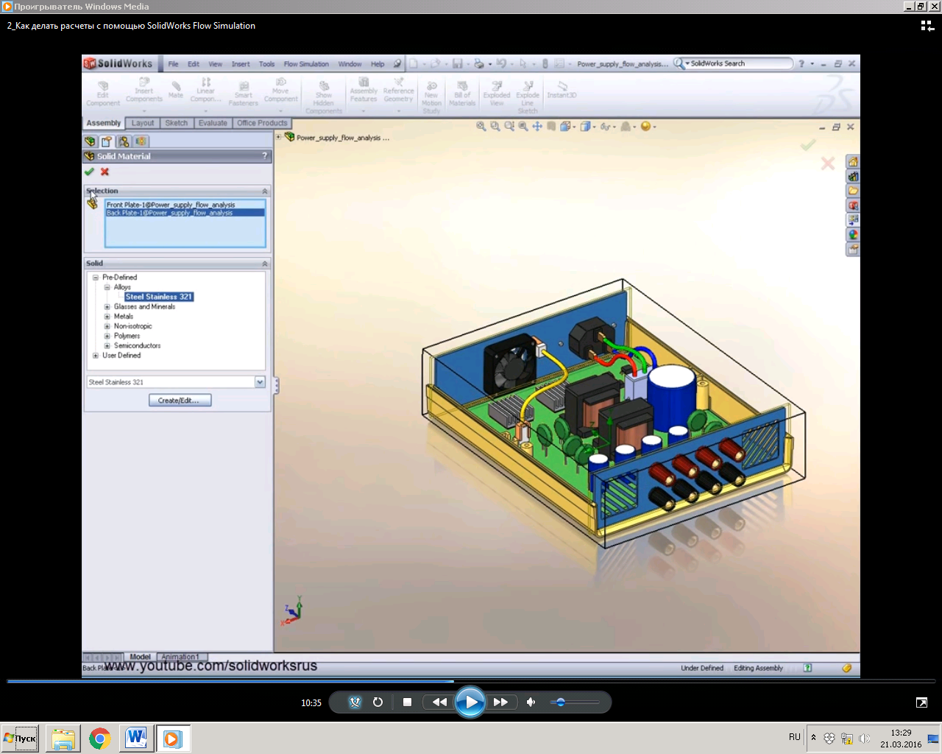942x754 pixels.
Task: Select Front Plate-1 in the selection list
Action: tap(185, 205)
